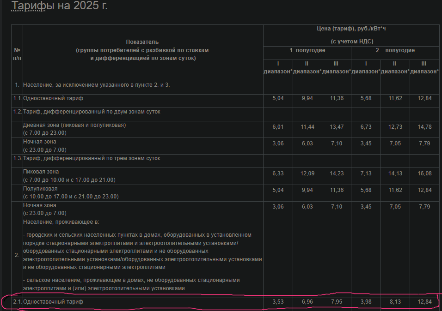Click the two-zone differentiated tariff row 1.2

click(x=92, y=112)
